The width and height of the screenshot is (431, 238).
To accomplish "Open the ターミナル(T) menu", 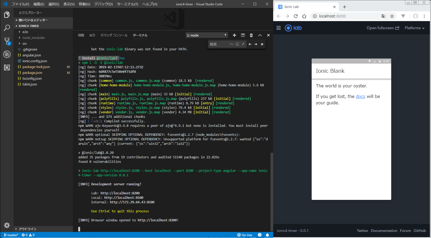I will coord(127,4).
